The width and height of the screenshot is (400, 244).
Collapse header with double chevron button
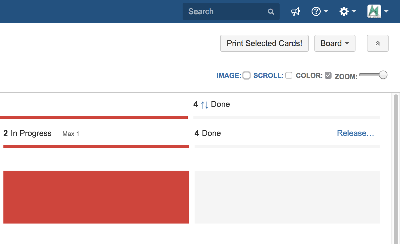coord(377,43)
